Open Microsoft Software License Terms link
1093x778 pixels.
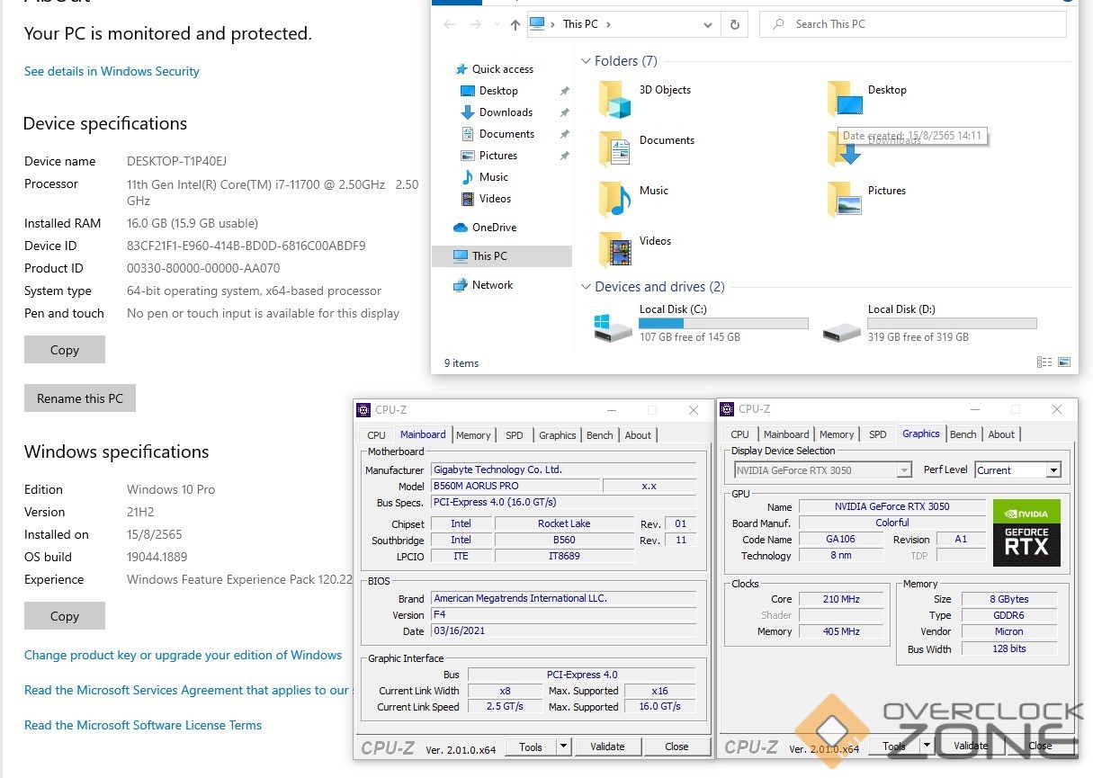(143, 725)
